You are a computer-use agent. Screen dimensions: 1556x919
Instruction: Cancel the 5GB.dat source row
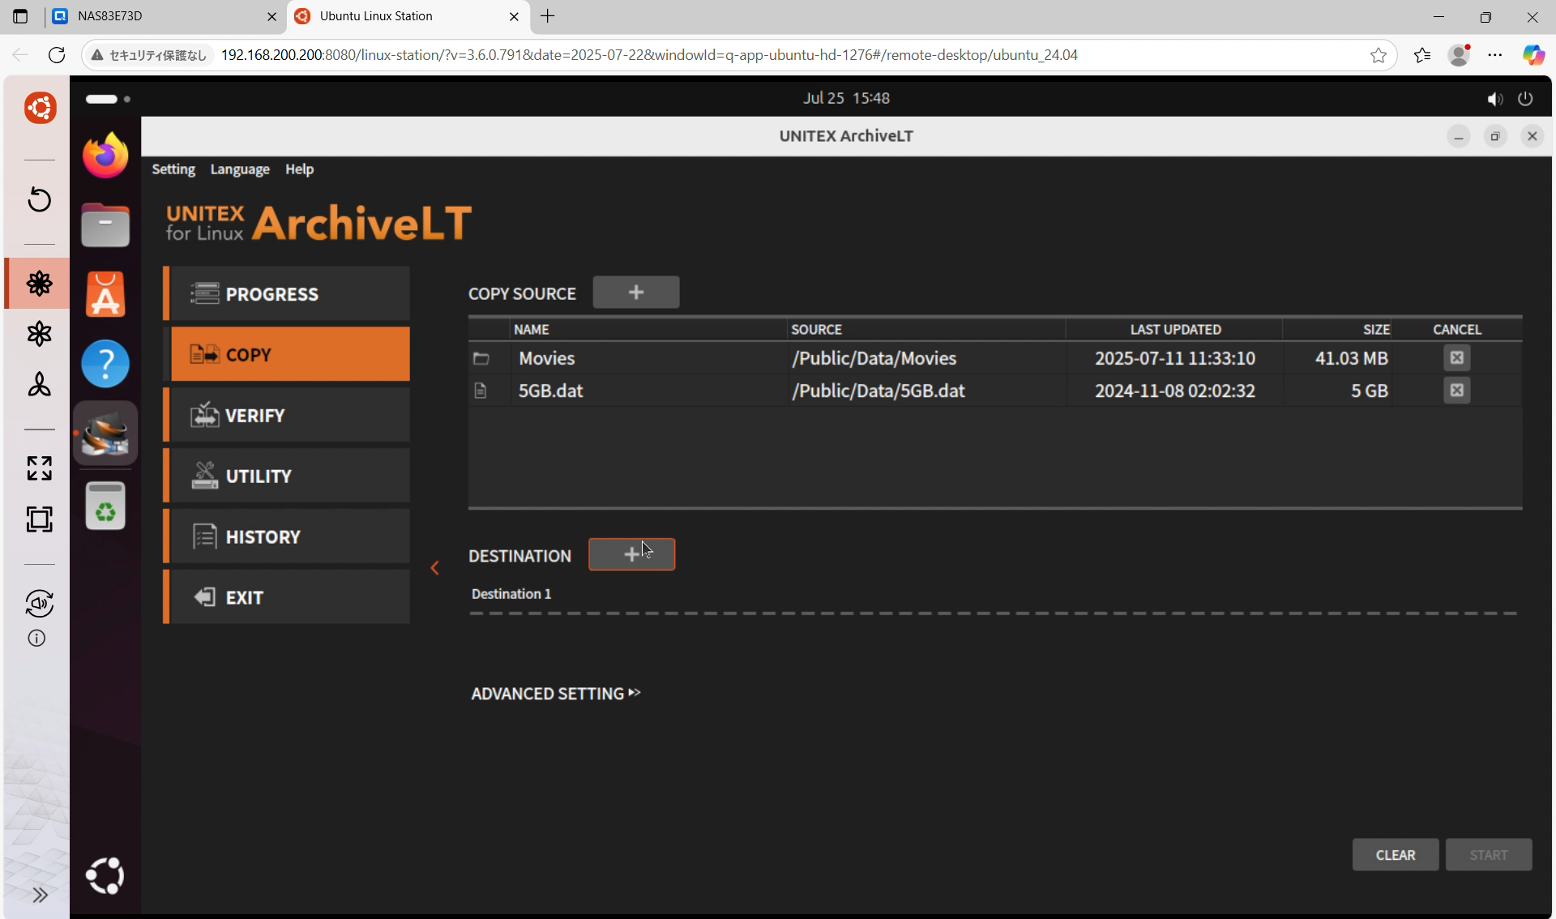(1457, 390)
